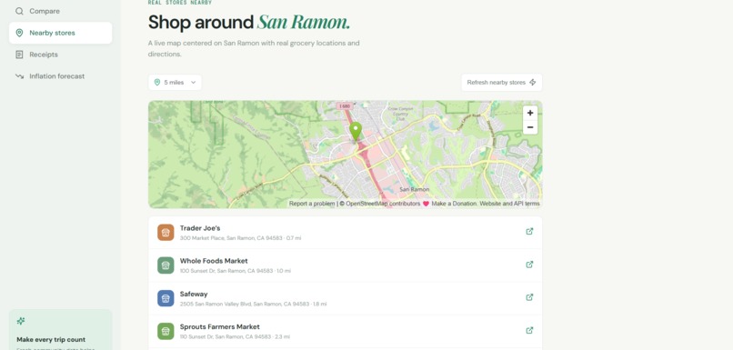The height and width of the screenshot is (350, 733).
Task: Open Website and API terms link
Action: point(509,204)
